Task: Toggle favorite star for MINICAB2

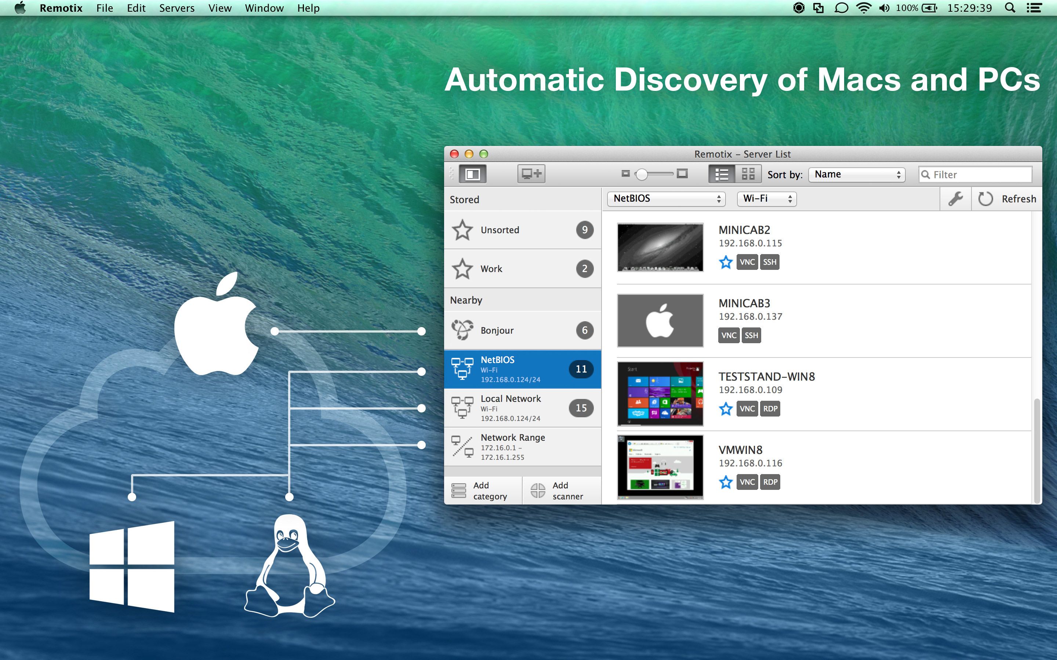Action: [726, 262]
